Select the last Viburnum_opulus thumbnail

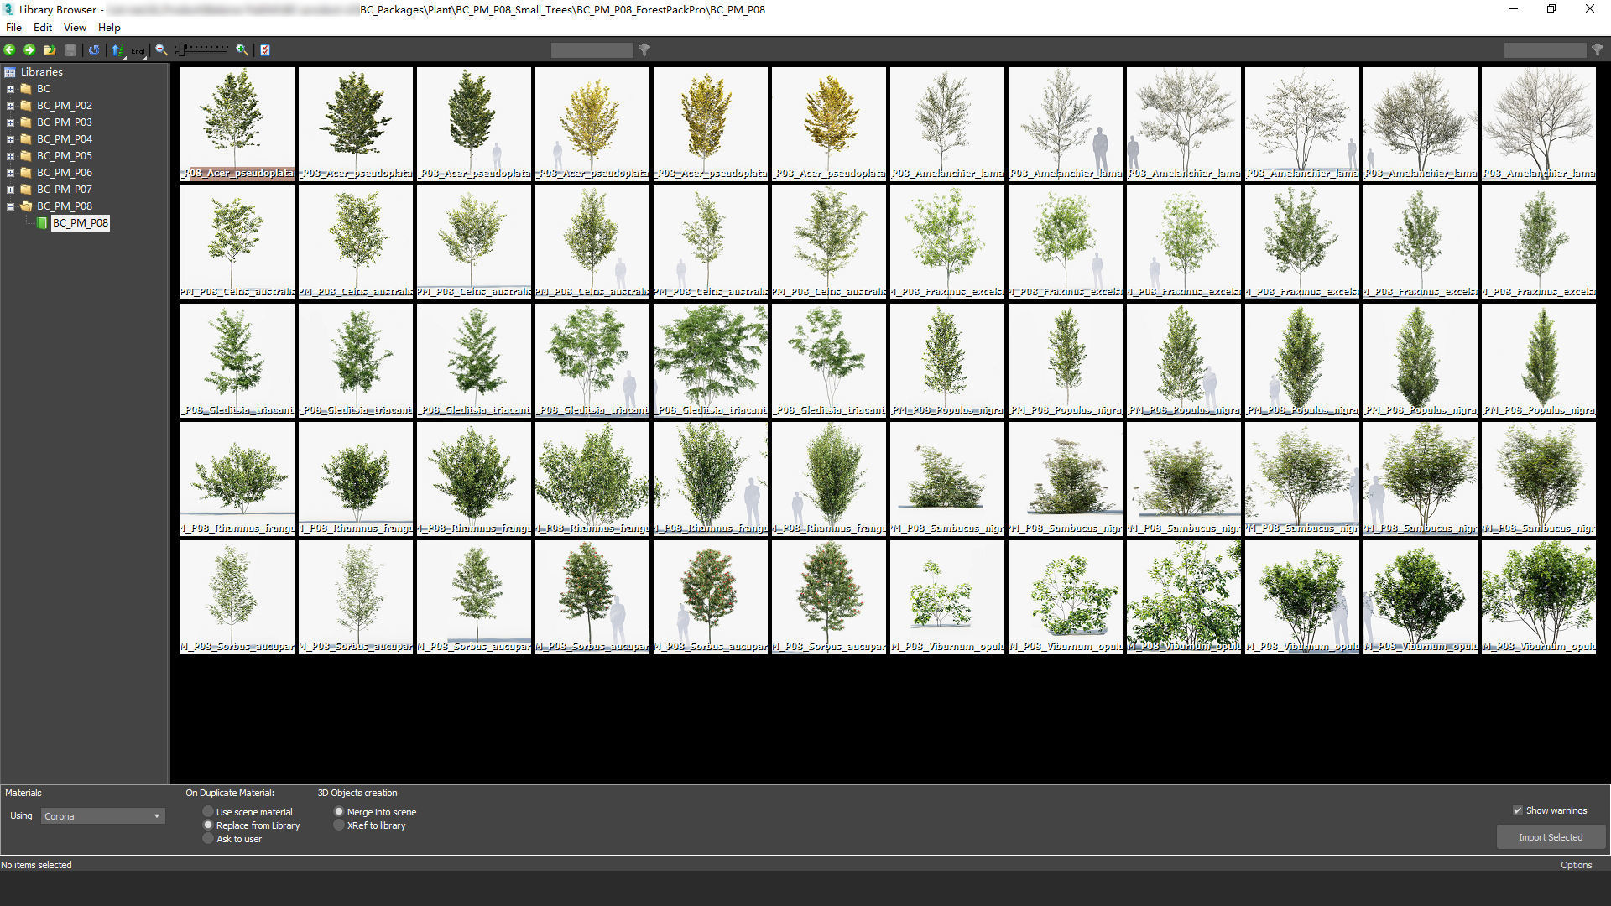tap(1539, 597)
